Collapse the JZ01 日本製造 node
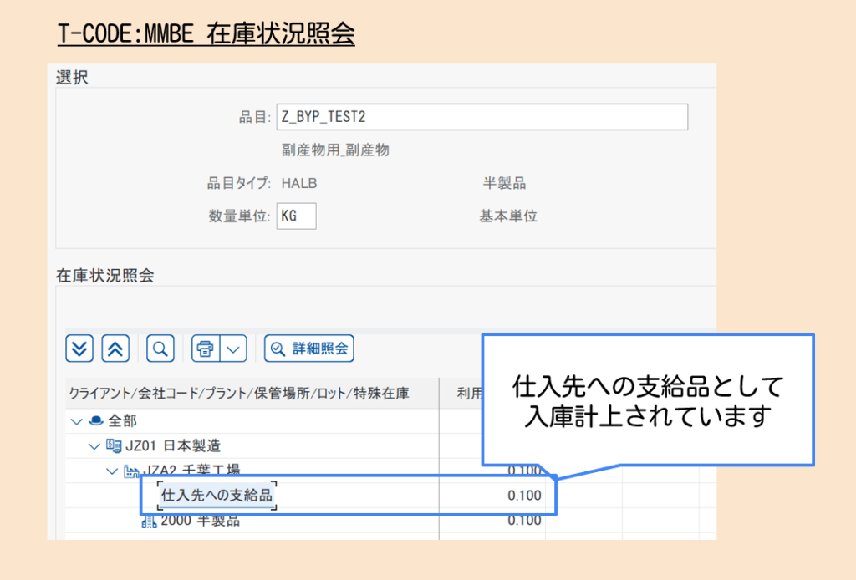Viewport: 856px width, 580px height. (94, 445)
